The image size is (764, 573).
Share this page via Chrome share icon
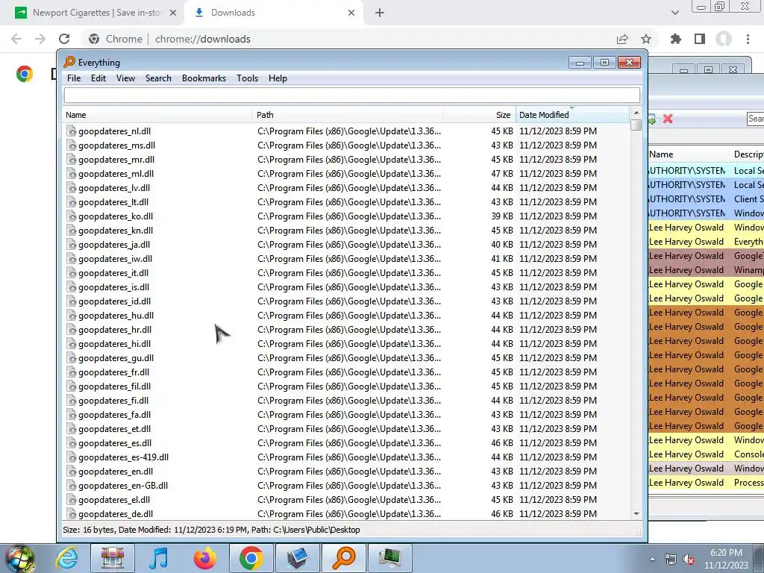[622, 39]
